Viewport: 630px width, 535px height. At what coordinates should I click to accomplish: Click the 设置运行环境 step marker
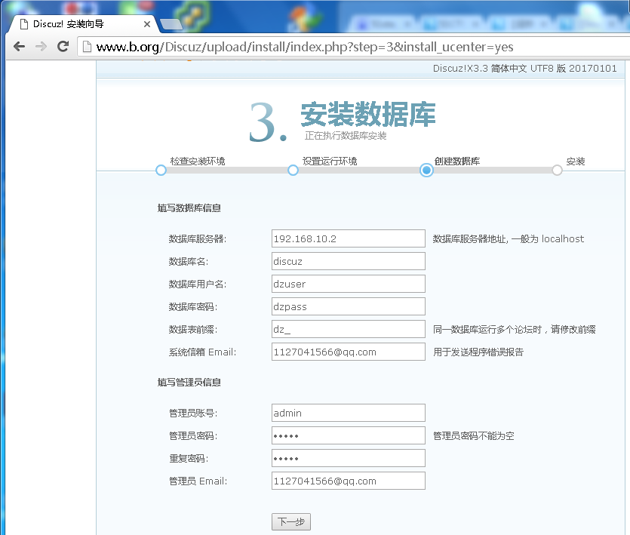[293, 170]
